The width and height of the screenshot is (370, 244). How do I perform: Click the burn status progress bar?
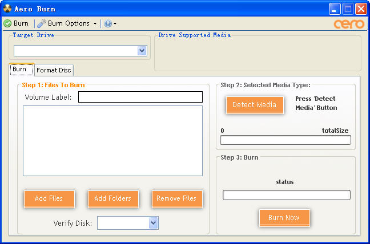[287, 195]
